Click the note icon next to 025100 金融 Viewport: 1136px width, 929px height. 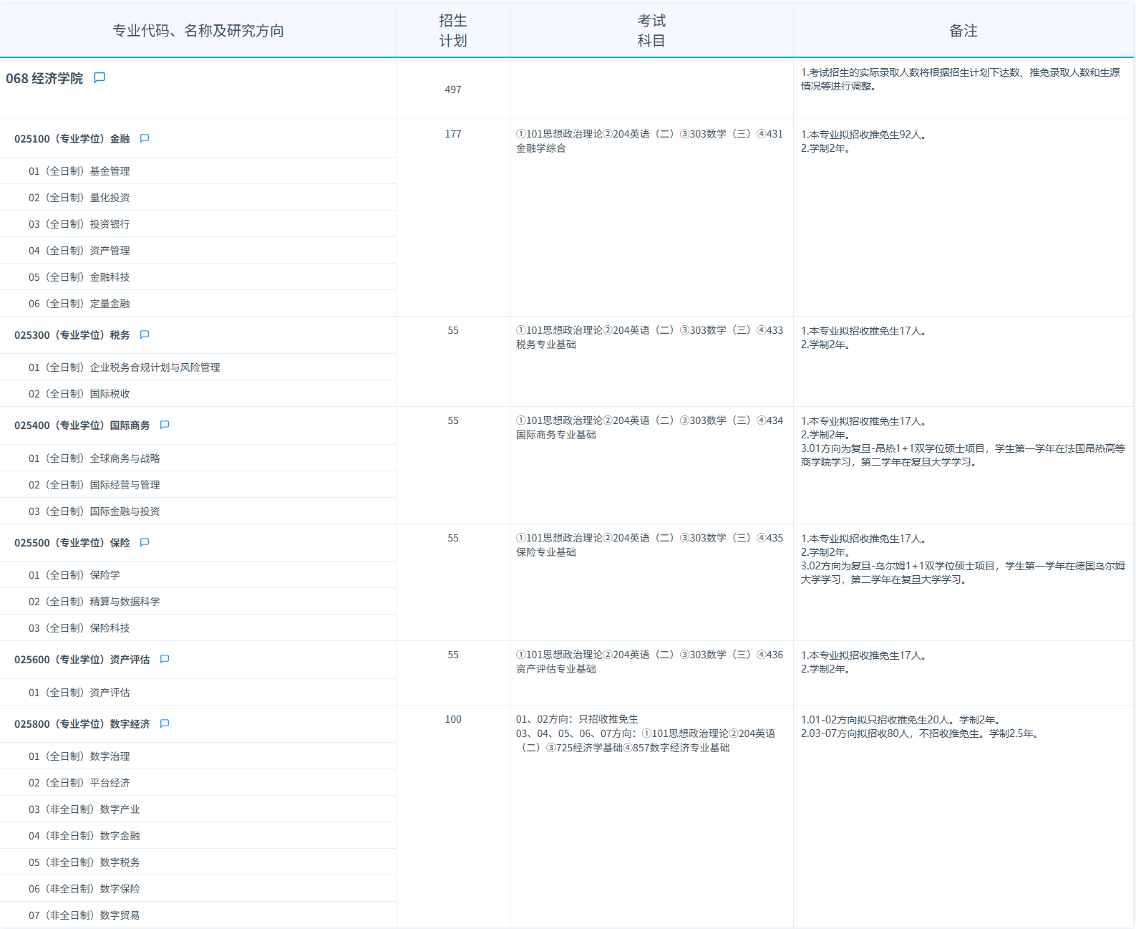pos(145,138)
